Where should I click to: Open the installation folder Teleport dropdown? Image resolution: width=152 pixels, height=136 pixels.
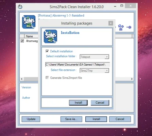(x=107, y=57)
